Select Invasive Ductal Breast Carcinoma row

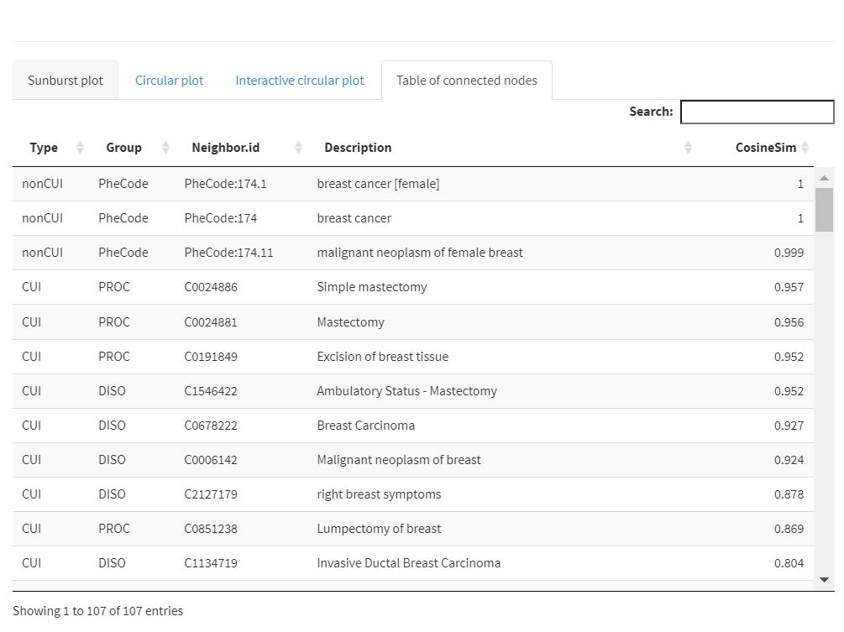point(408,563)
